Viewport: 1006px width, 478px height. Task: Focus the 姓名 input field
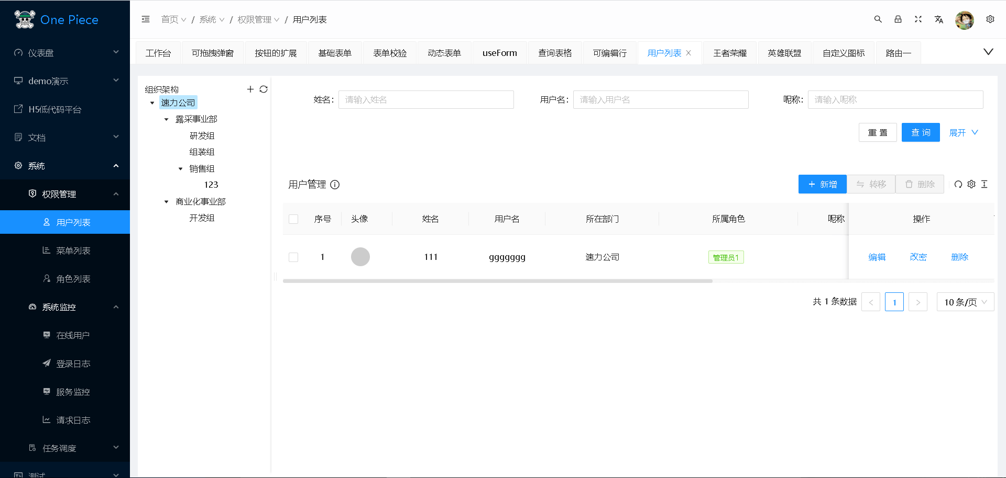point(426,99)
